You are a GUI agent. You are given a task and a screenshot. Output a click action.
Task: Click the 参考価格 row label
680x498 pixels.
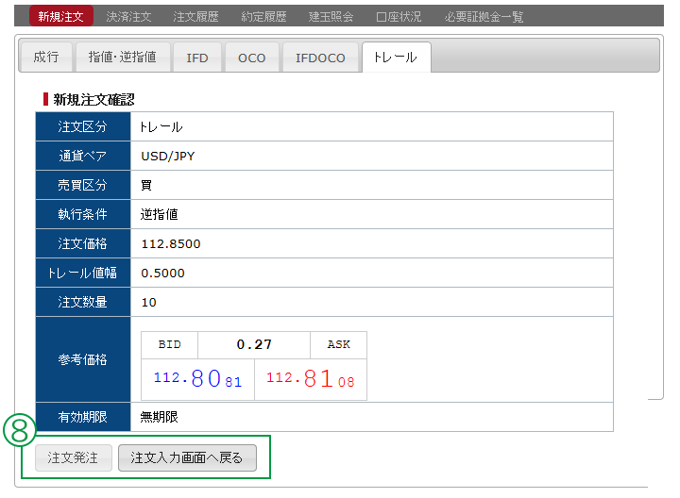pos(83,359)
